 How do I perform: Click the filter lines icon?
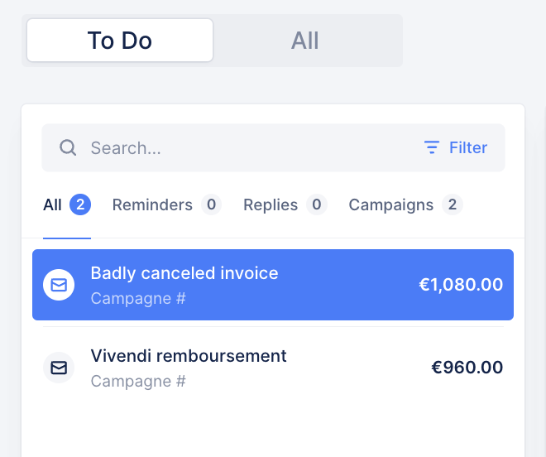point(431,148)
